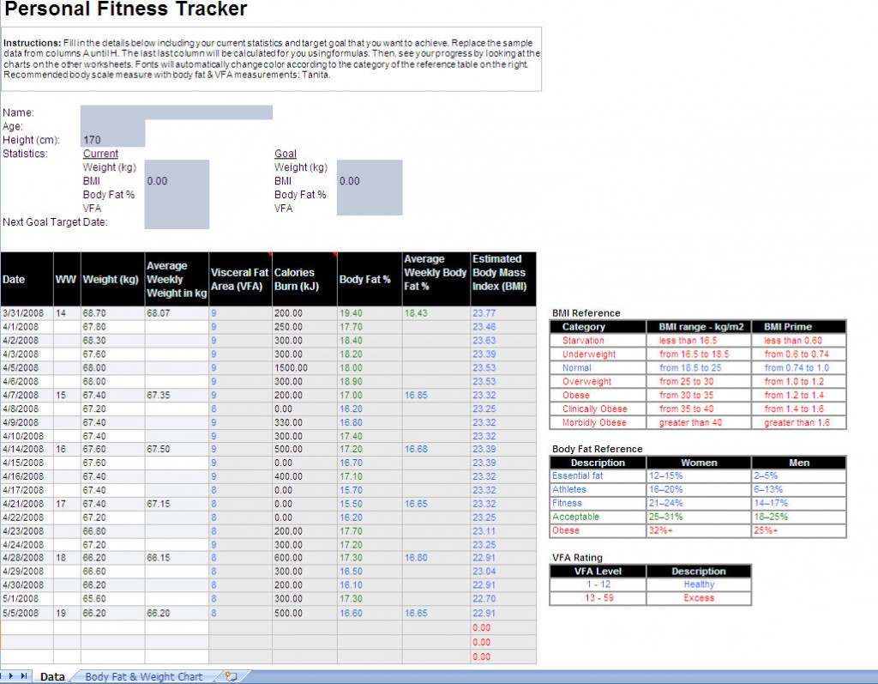Select the Current Body Fat % input cell
Screen dimensions: 878x684
coord(177,195)
